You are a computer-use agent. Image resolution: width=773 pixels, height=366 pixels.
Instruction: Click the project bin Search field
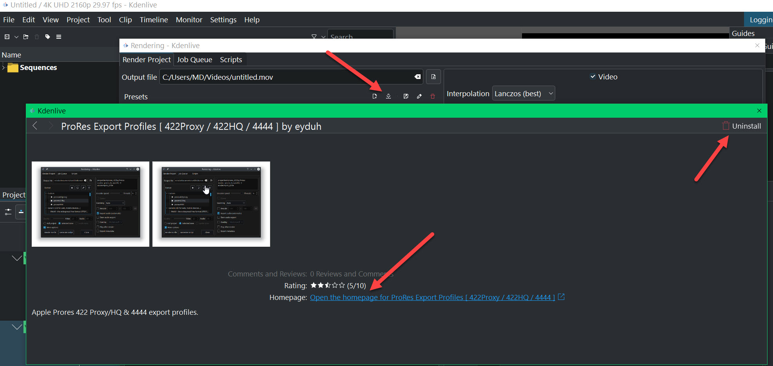[x=360, y=35]
